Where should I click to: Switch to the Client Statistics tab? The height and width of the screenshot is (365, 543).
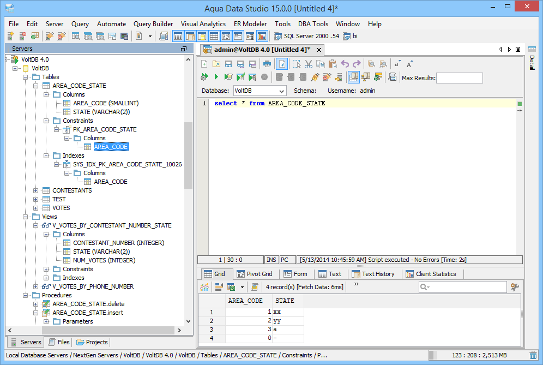431,274
